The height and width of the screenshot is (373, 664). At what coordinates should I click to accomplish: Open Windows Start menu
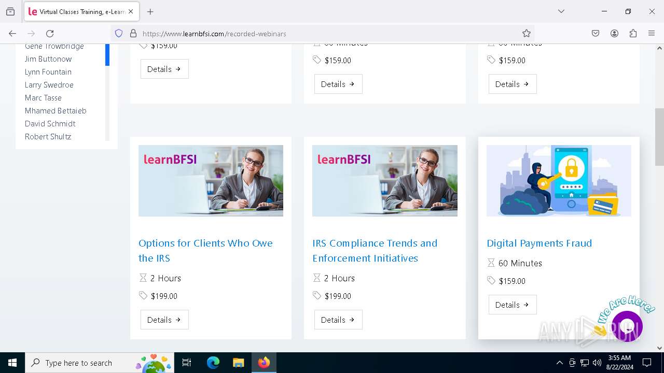point(12,363)
